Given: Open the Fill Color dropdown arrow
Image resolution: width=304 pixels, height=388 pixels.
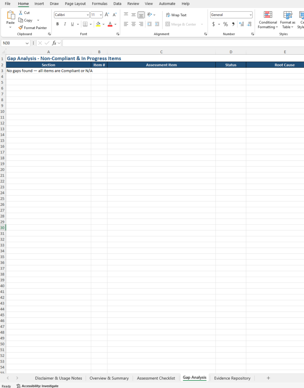Looking at the screenshot, I should 104,24.
